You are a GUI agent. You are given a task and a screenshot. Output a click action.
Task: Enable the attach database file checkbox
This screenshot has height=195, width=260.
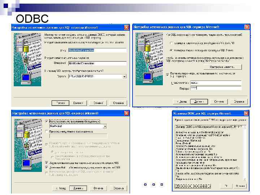(x=47, y=131)
